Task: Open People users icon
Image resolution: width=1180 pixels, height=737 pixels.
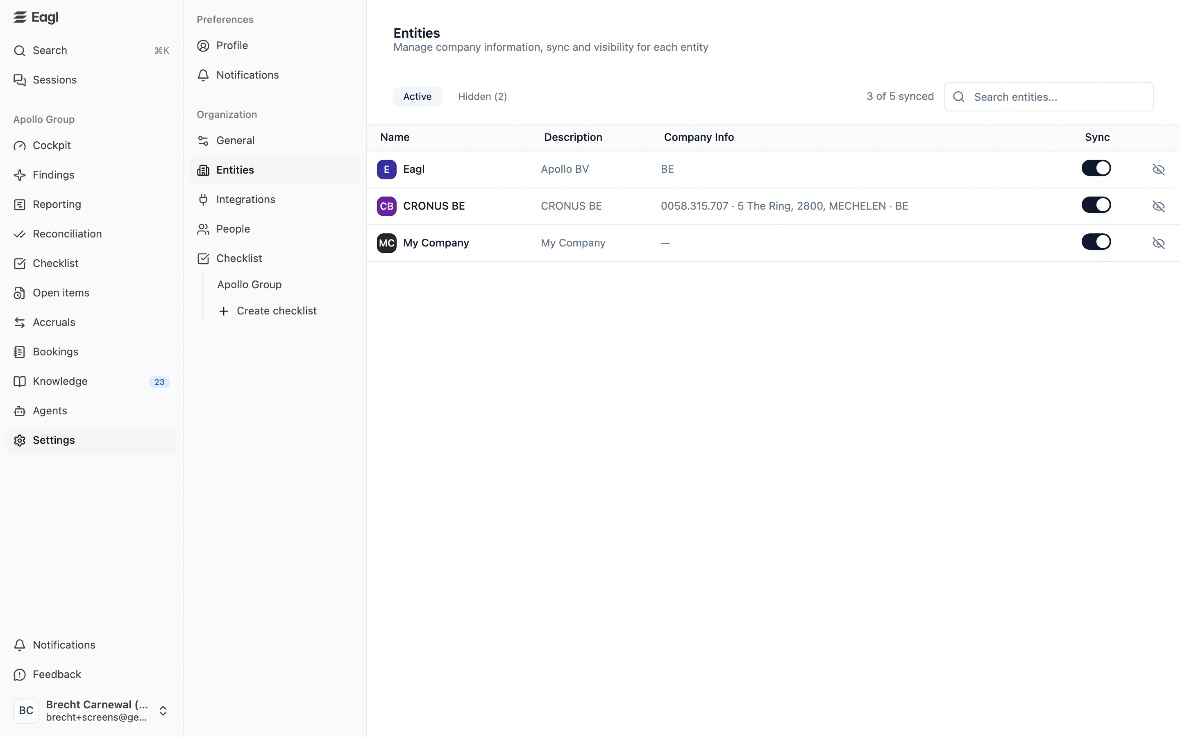Action: (x=203, y=229)
